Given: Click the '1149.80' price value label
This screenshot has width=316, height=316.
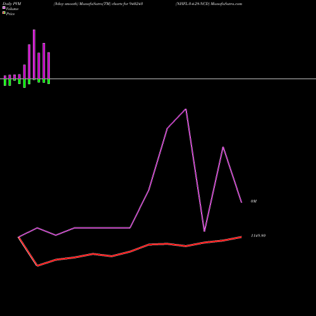Looking at the screenshot, I should point(258,236).
